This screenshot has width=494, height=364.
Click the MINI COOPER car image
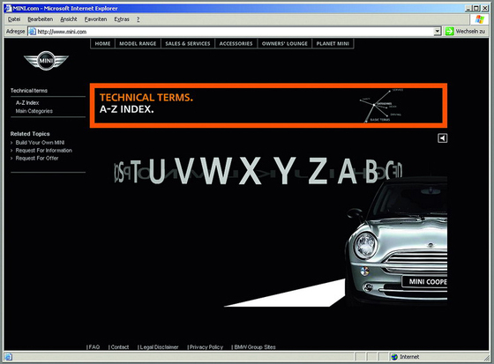click(x=396, y=241)
